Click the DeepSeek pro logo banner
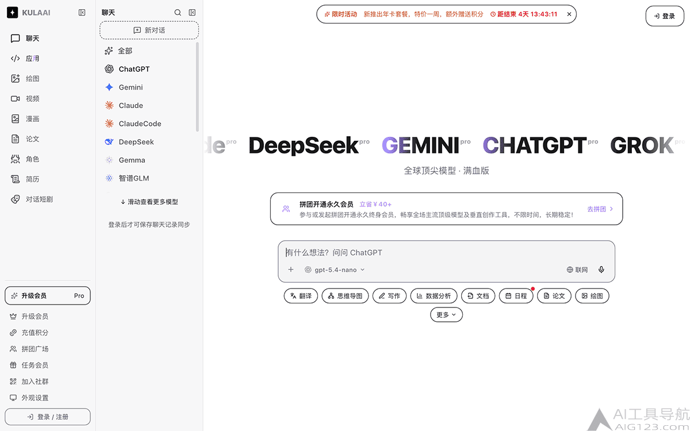This screenshot has height=431, width=690. pyautogui.click(x=309, y=145)
